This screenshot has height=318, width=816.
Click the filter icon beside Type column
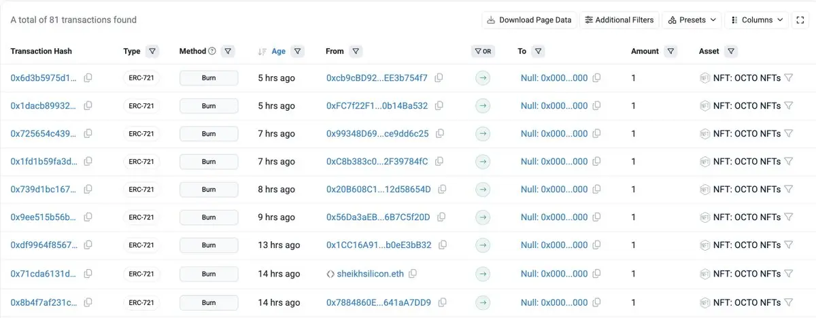pyautogui.click(x=152, y=51)
